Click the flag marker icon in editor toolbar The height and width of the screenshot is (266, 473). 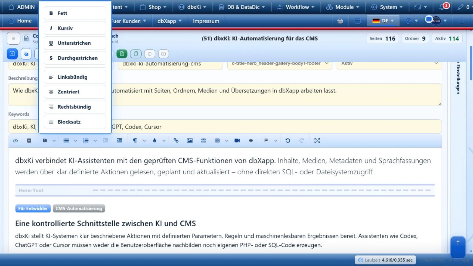tap(266, 141)
